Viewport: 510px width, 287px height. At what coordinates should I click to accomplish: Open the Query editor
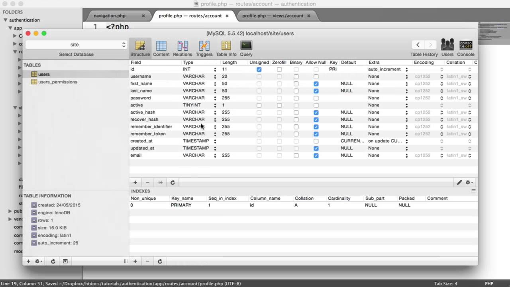tap(246, 48)
